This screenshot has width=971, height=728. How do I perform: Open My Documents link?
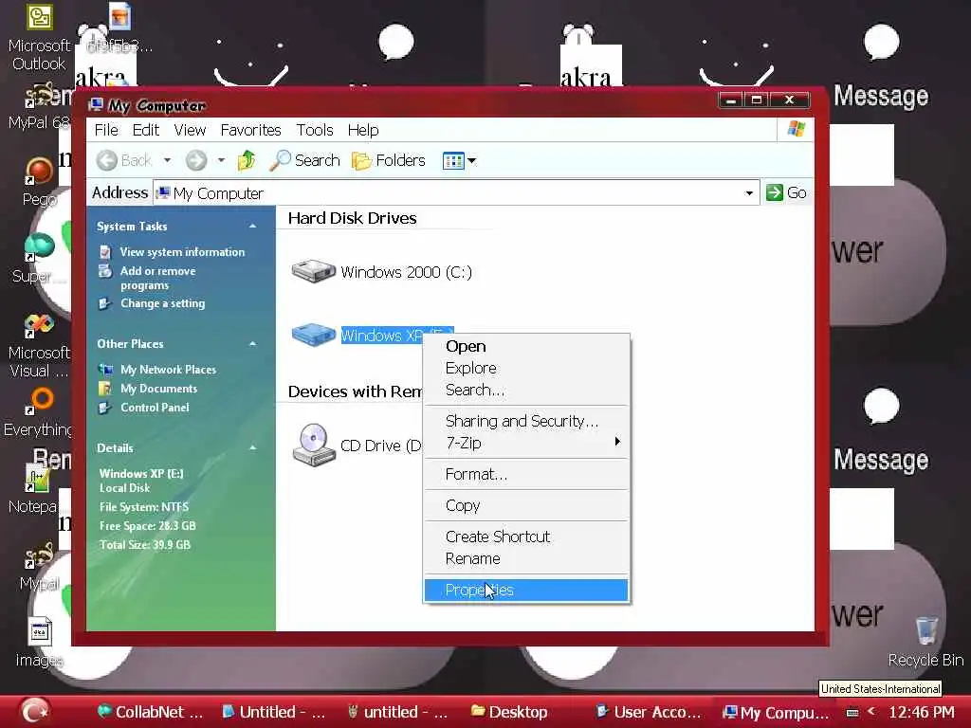[x=158, y=389]
